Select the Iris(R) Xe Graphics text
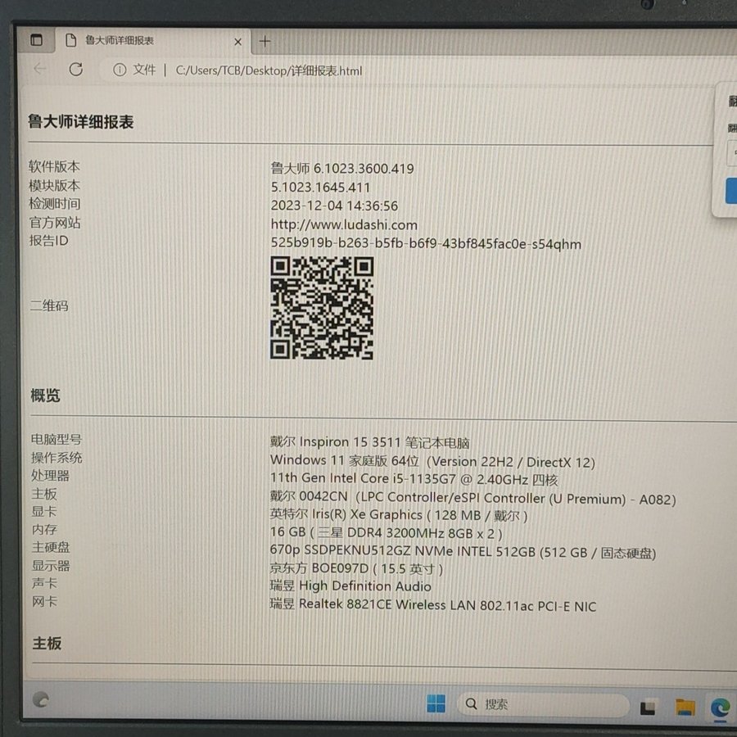Screen dimensions: 737x737 399,515
